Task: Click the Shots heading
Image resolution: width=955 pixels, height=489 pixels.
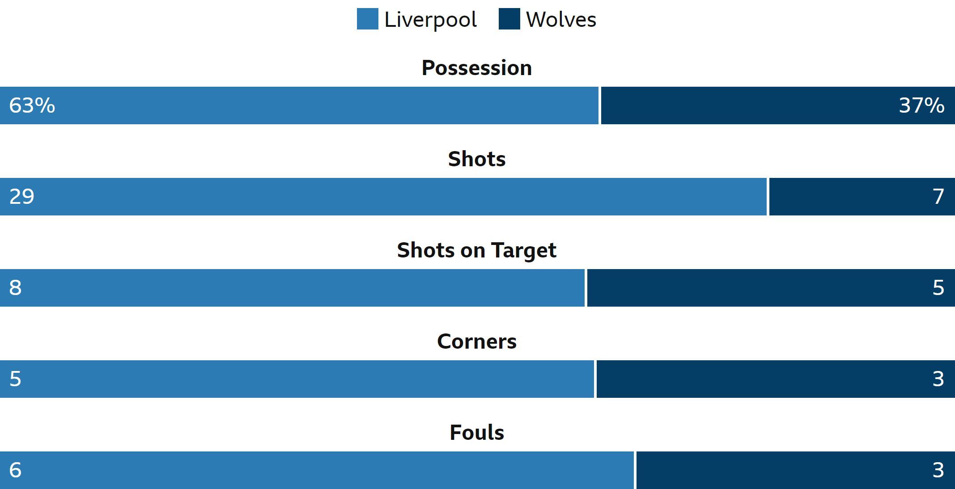Action: 477,159
